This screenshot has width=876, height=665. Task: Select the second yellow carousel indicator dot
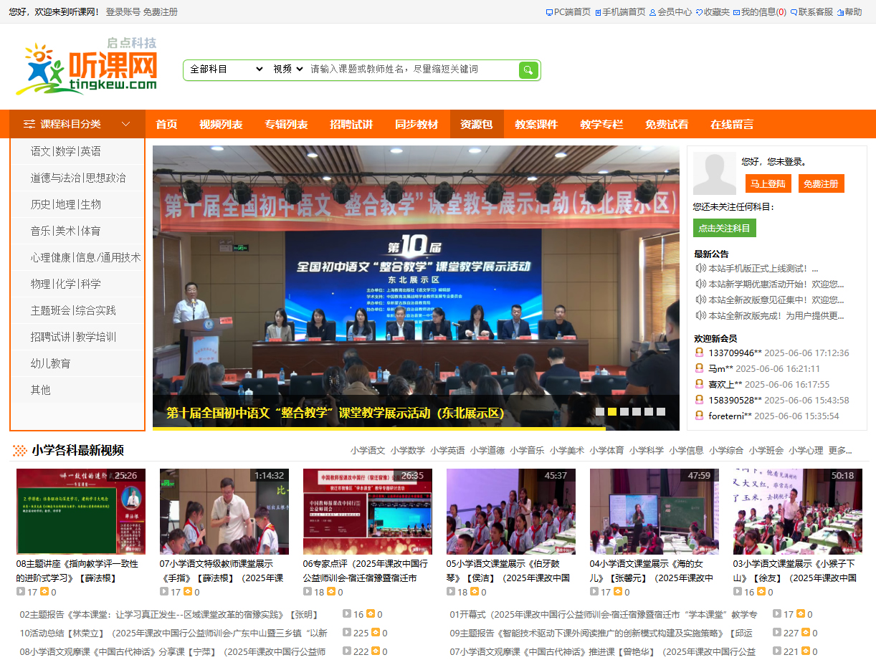coord(612,412)
